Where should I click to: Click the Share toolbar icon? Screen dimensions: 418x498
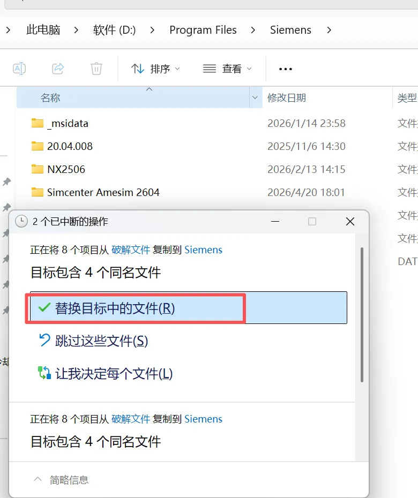(58, 69)
